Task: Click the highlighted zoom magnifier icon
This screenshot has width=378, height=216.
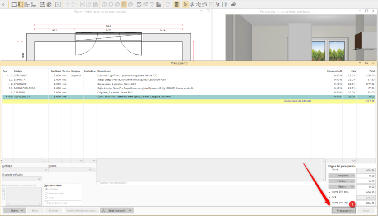Action: (124, 4)
